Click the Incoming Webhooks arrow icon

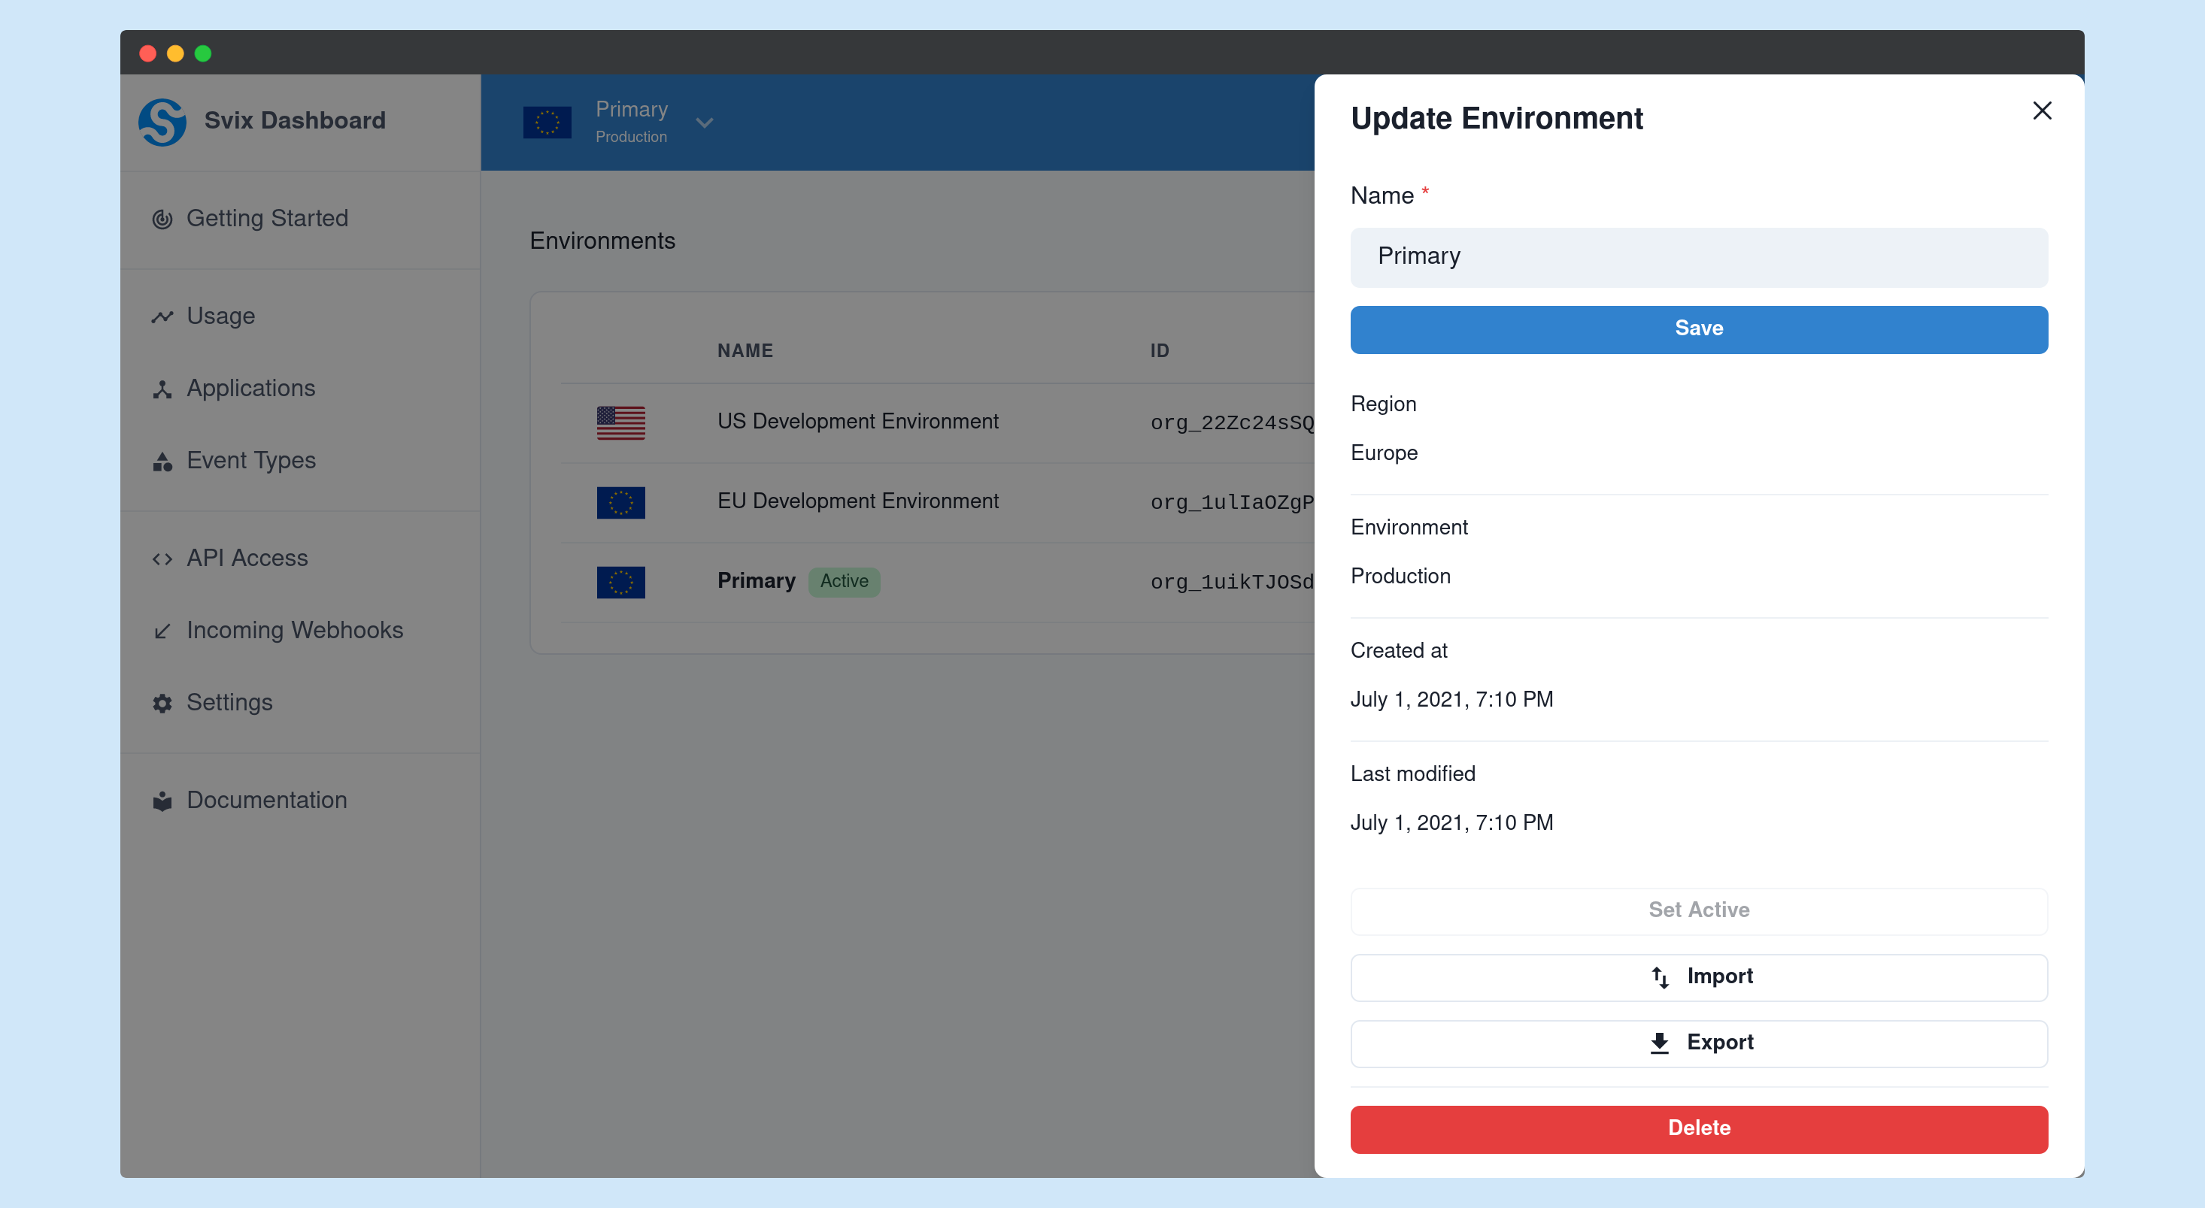point(162,631)
